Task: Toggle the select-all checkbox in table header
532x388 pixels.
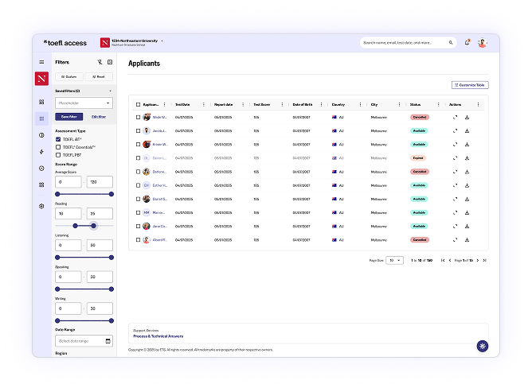Action: click(138, 104)
